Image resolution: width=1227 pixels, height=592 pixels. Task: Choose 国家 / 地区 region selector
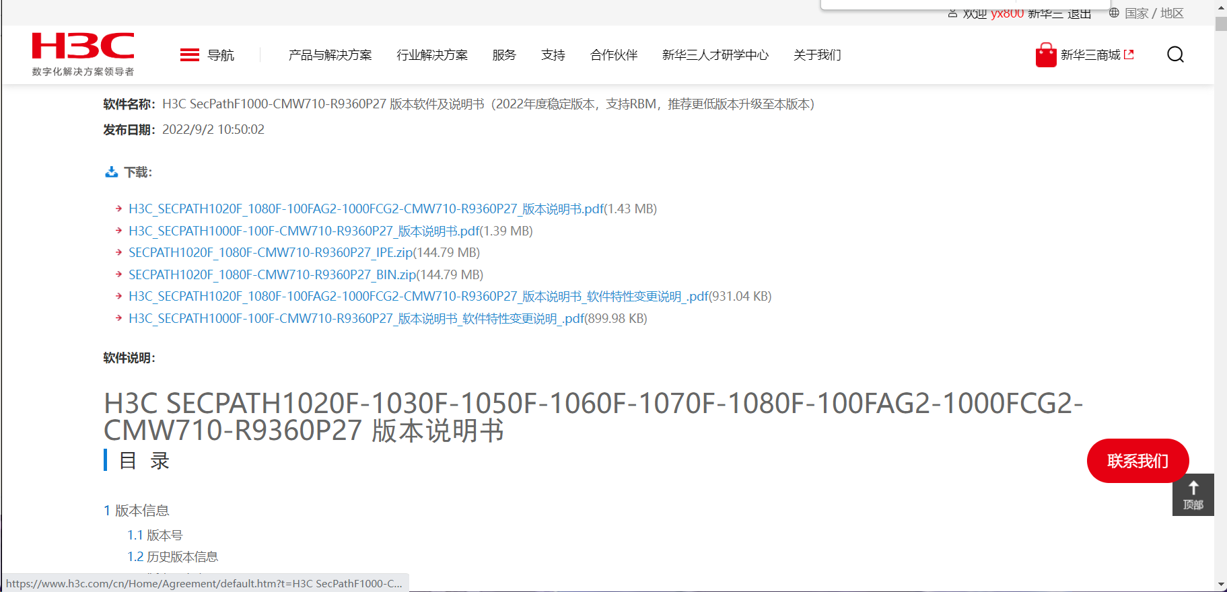click(1154, 13)
